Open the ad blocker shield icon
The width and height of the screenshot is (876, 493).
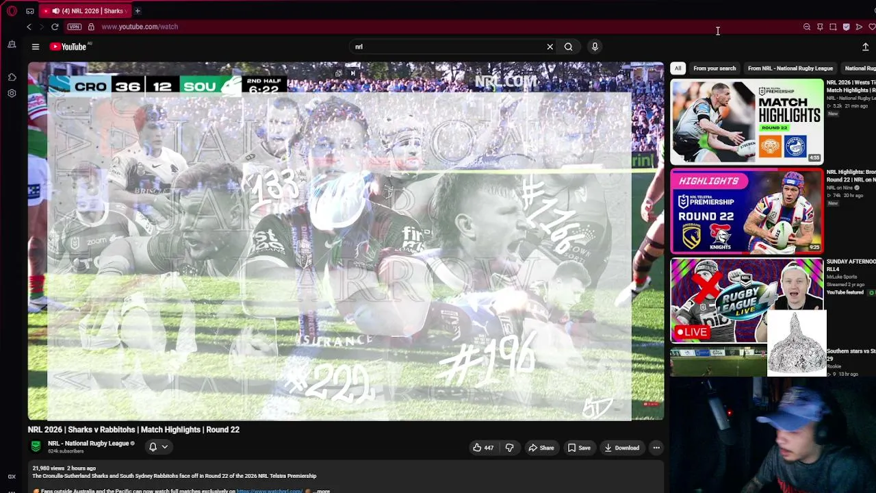[x=846, y=27]
